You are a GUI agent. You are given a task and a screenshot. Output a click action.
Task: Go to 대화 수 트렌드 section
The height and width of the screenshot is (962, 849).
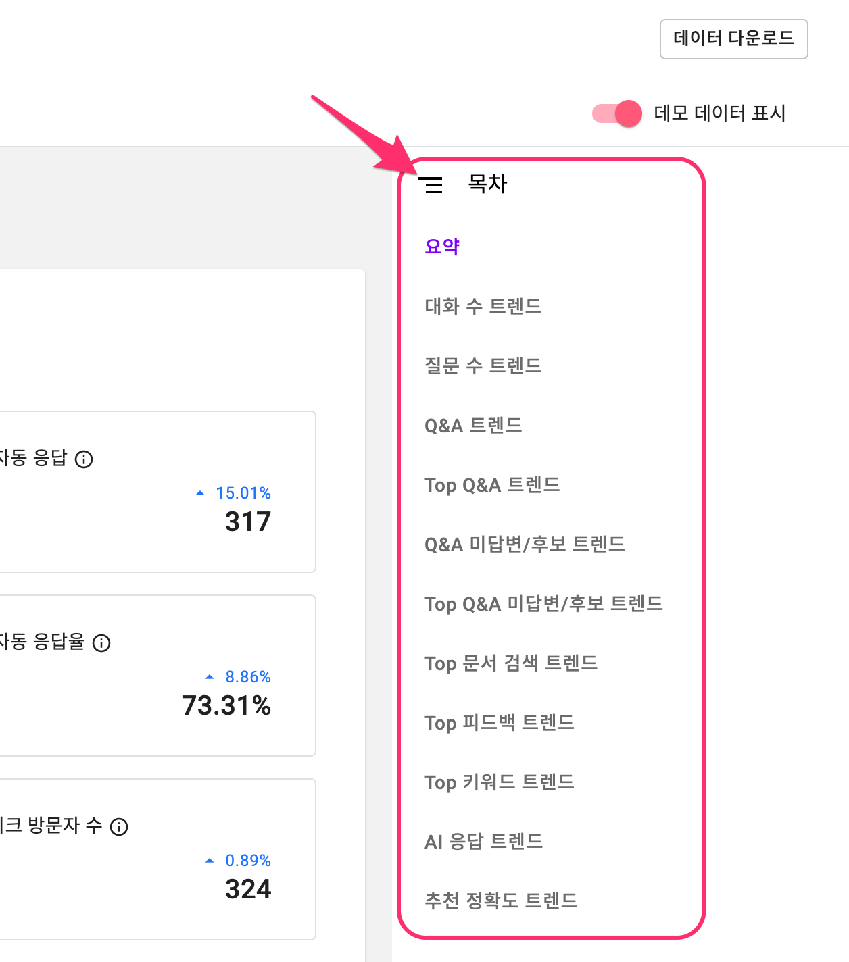483,306
